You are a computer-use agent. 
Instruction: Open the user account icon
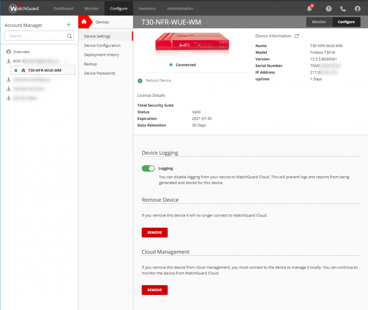click(x=357, y=9)
